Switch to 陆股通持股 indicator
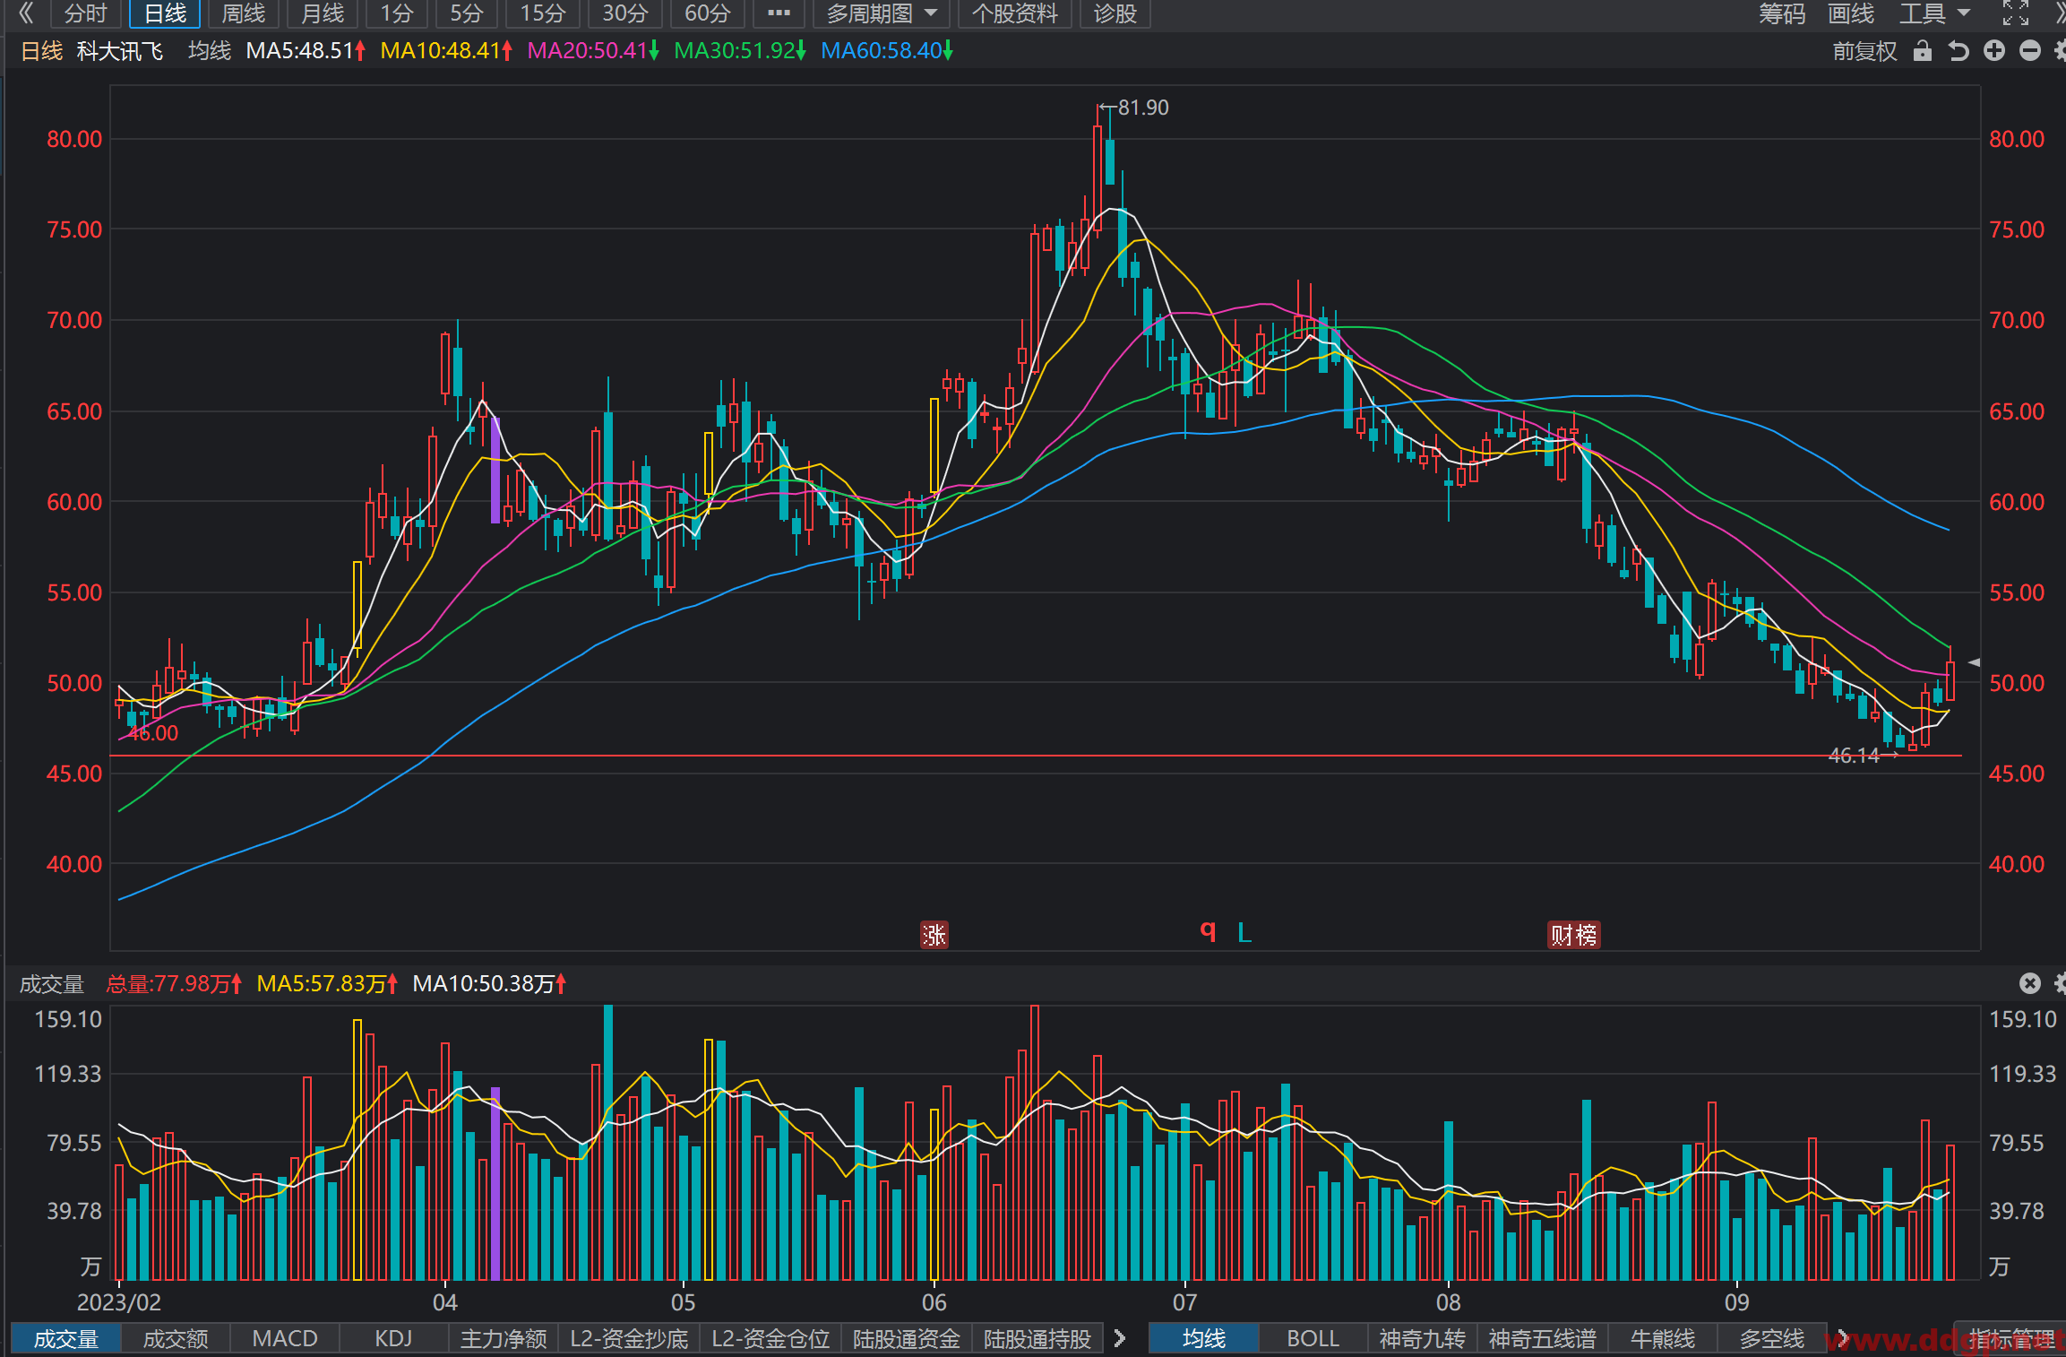The width and height of the screenshot is (2066, 1357). pyautogui.click(x=1037, y=1338)
